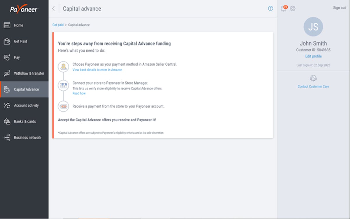Open Banks & cards in sidebar
This screenshot has height=219, width=350.
coord(24,122)
